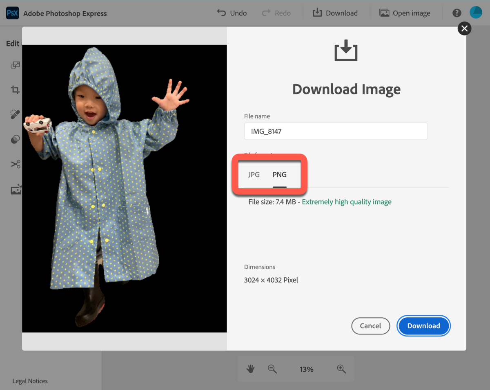The image size is (490, 390).
Task: Select the PNG file format tab
Action: [280, 175]
